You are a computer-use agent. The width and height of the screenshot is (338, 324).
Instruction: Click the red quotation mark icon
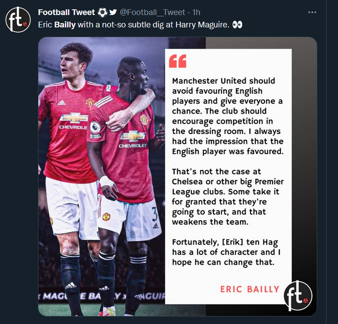coord(177,61)
